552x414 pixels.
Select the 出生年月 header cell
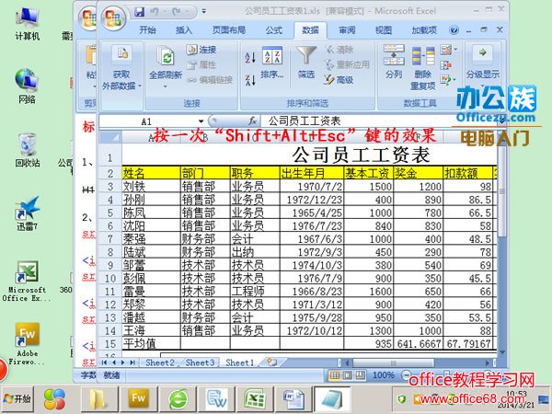(312, 173)
